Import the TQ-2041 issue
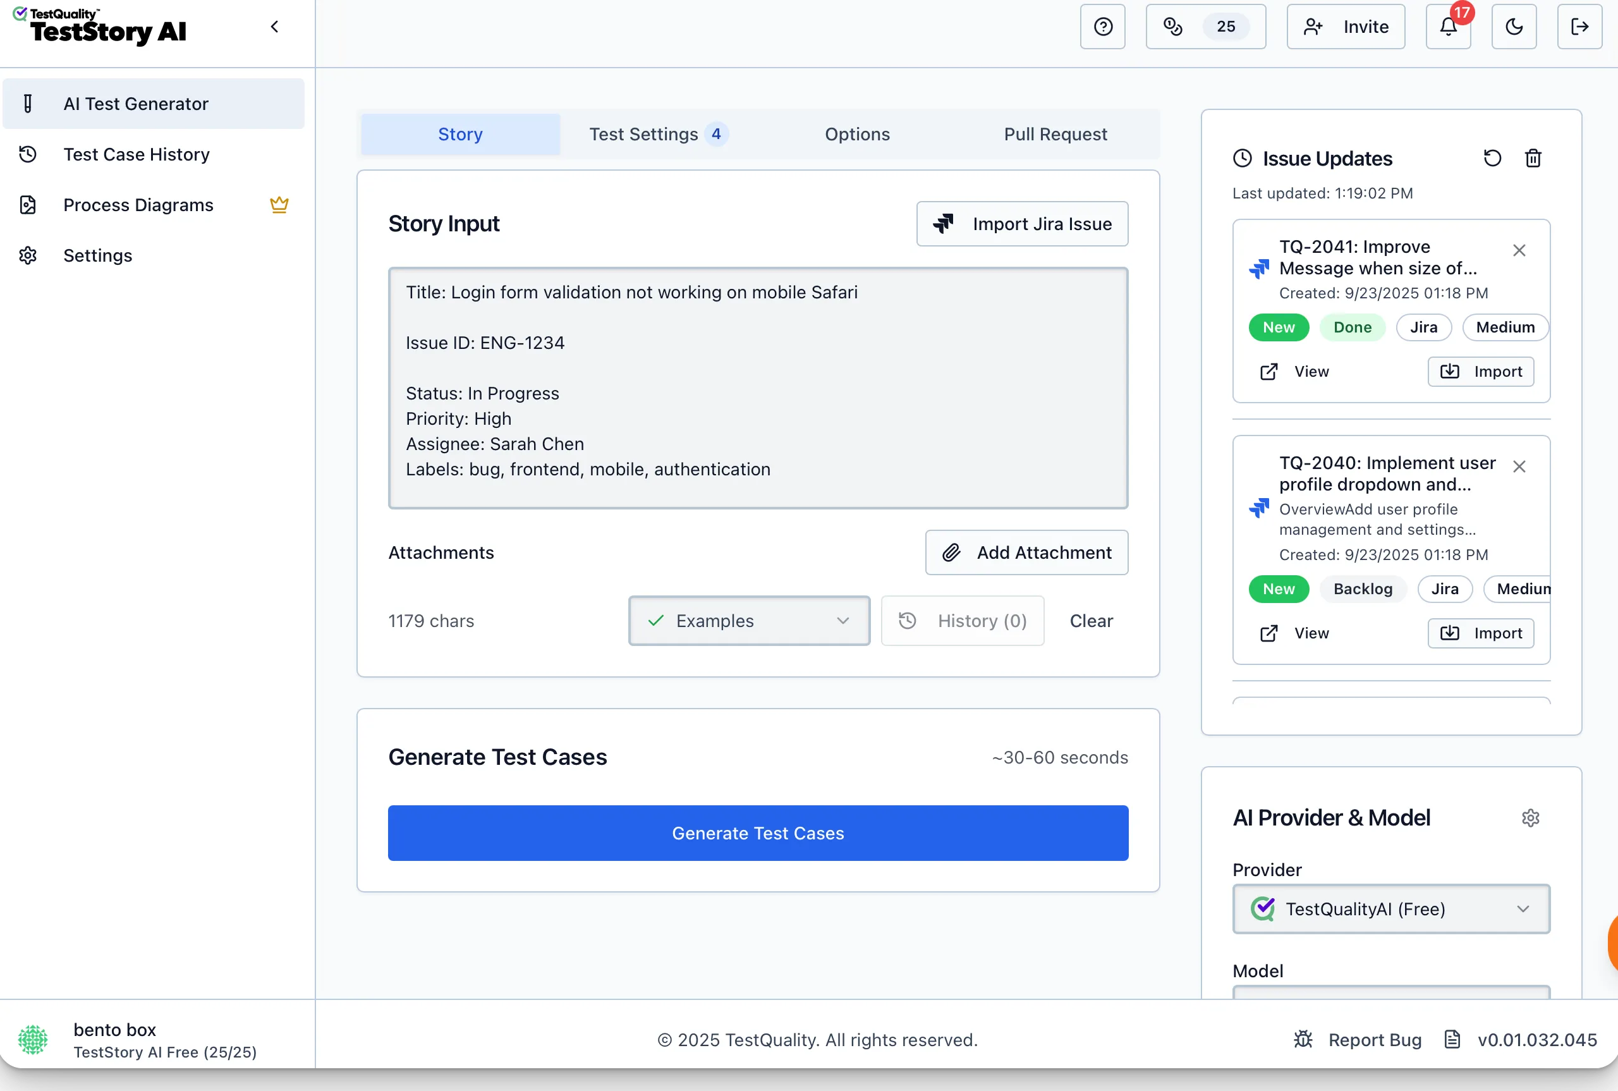 [1481, 372]
